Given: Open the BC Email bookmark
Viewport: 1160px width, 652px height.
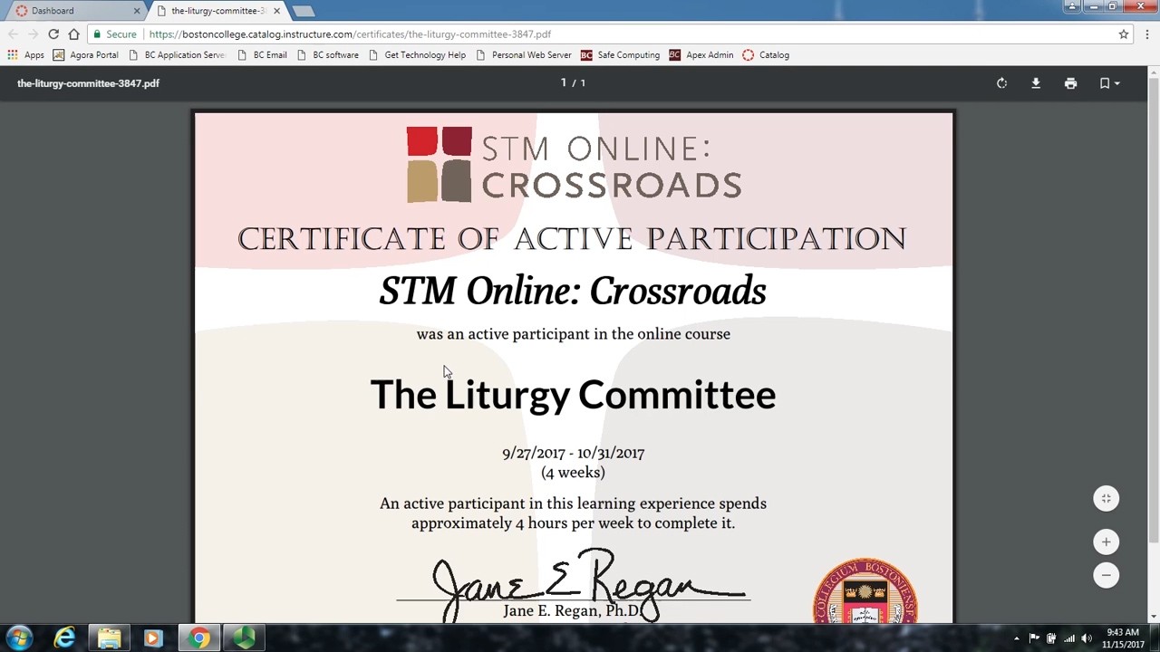Looking at the screenshot, I should click(x=262, y=55).
